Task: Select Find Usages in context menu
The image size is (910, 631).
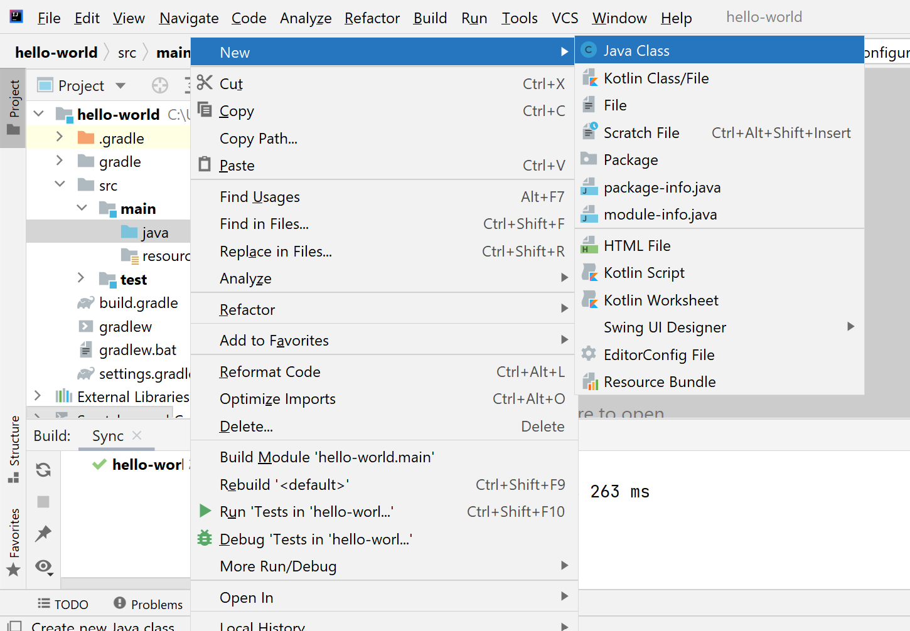Action: click(x=383, y=197)
